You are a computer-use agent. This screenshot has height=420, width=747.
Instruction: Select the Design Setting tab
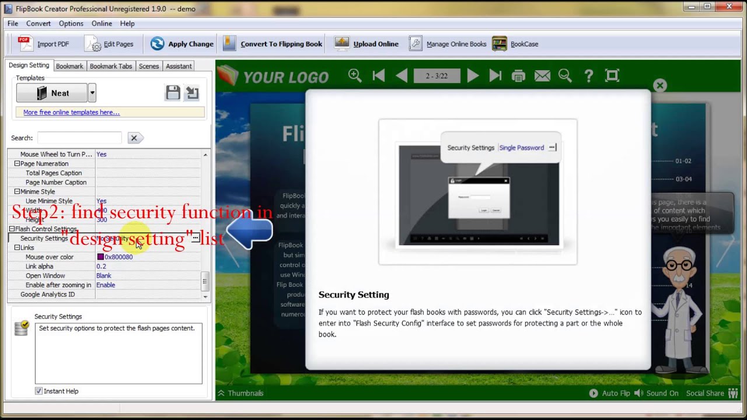click(x=29, y=65)
